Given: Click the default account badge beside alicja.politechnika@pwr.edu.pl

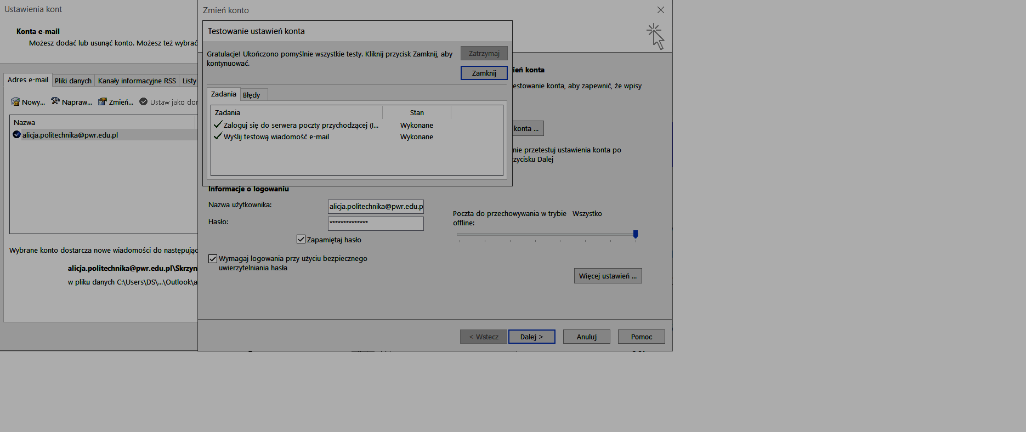Looking at the screenshot, I should (x=16, y=135).
